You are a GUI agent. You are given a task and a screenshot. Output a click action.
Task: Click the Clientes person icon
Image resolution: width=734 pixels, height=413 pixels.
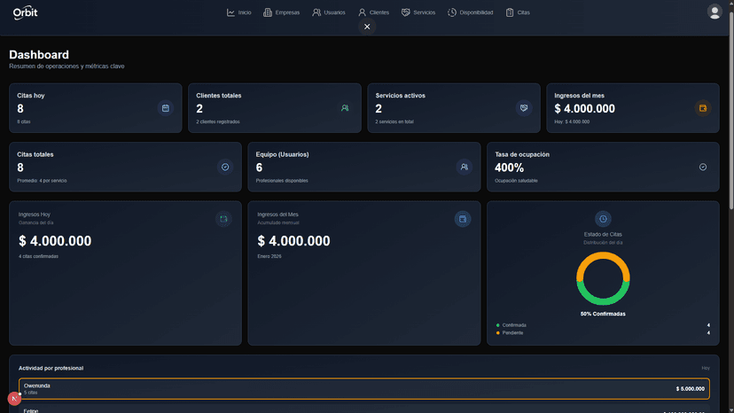tap(363, 12)
